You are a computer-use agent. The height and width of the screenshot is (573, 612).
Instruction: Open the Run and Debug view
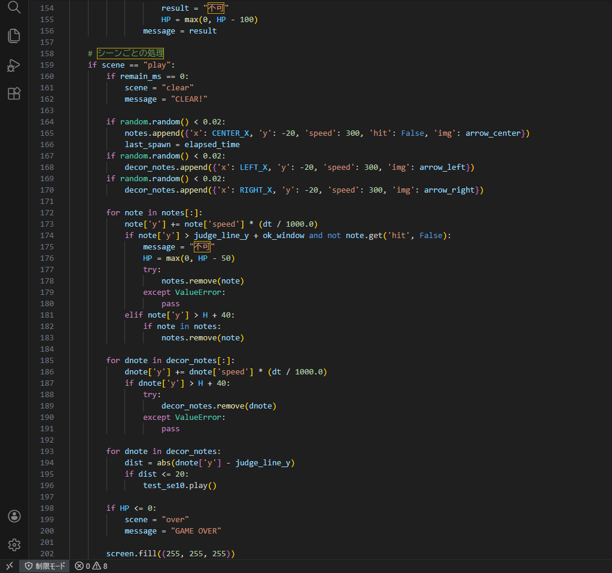(x=14, y=65)
